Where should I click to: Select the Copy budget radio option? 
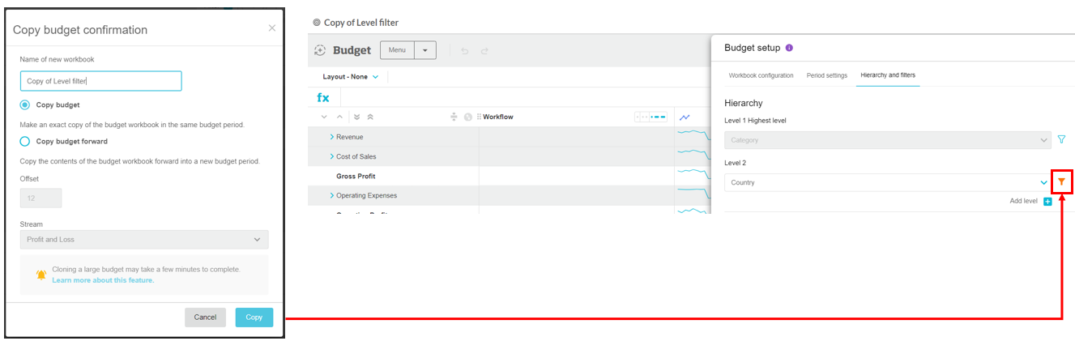25,104
